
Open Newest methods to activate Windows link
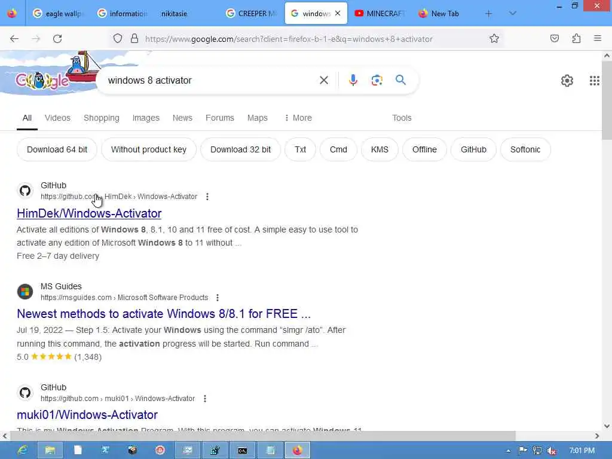(x=164, y=314)
